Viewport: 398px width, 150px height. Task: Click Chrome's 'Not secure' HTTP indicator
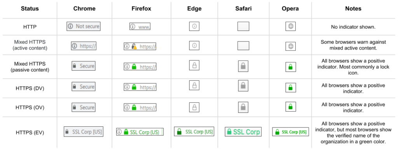[84, 26]
